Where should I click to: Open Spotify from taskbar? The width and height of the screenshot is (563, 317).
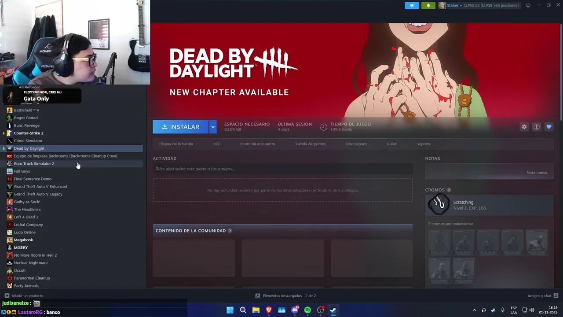pyautogui.click(x=307, y=310)
